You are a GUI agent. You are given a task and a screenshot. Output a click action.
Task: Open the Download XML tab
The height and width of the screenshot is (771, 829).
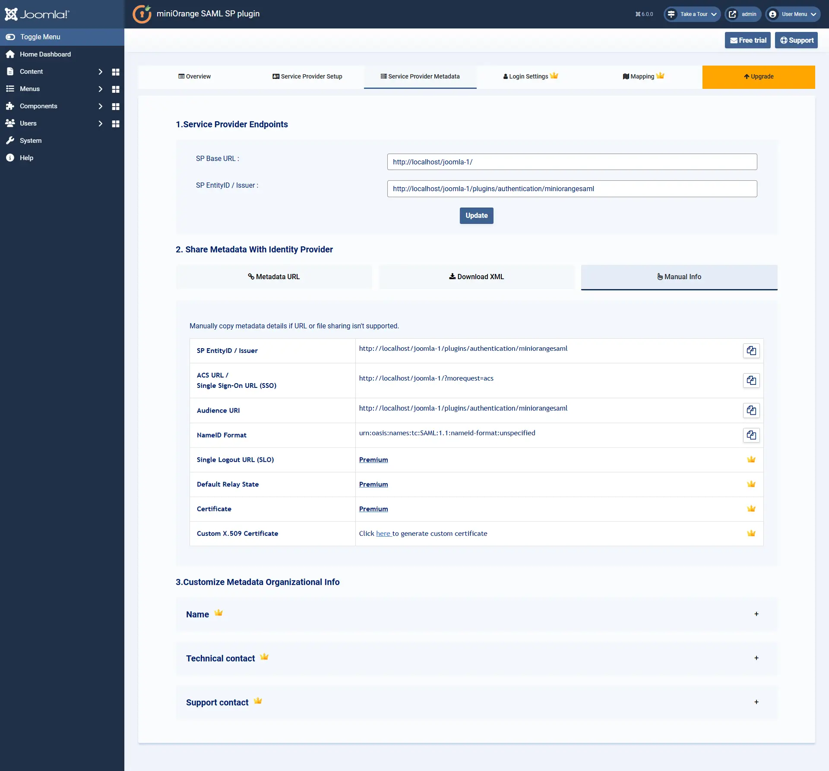[x=476, y=277]
